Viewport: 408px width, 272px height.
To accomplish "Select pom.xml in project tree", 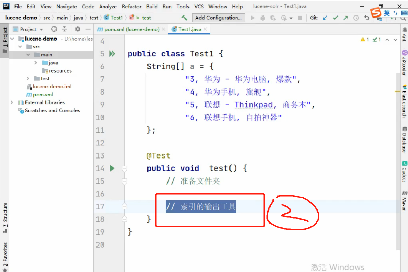I will coord(40,95).
